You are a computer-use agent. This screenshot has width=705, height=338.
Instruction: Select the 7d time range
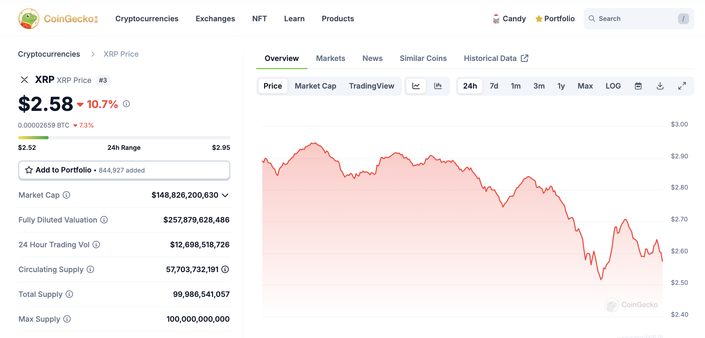[494, 86]
